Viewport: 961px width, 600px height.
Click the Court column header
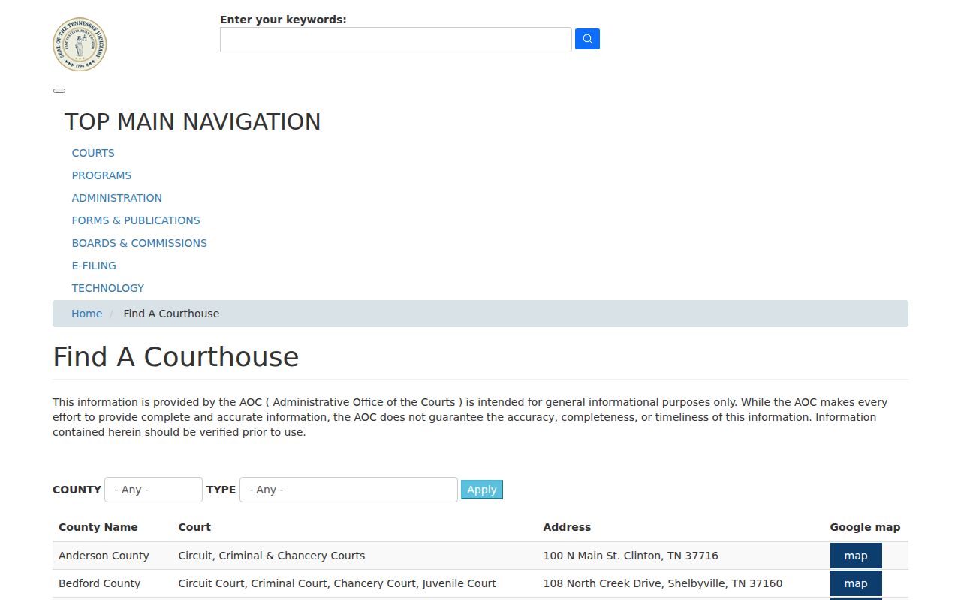[x=194, y=527]
